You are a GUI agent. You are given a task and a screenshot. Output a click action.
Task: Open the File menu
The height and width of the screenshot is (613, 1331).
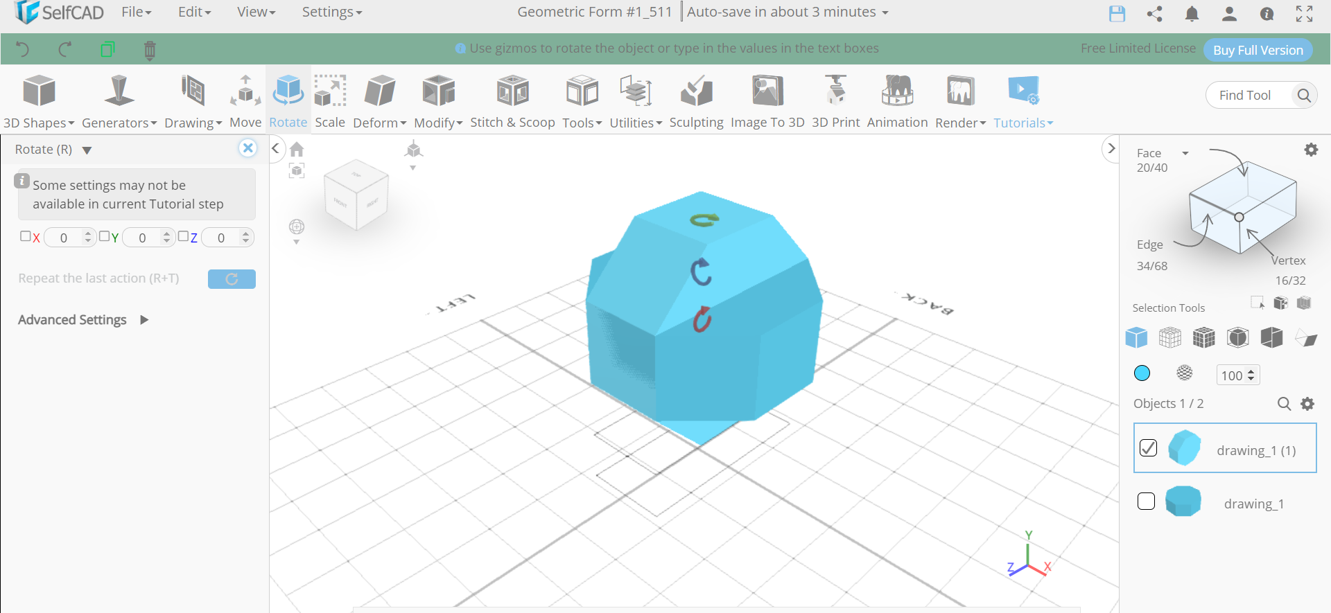click(x=136, y=12)
